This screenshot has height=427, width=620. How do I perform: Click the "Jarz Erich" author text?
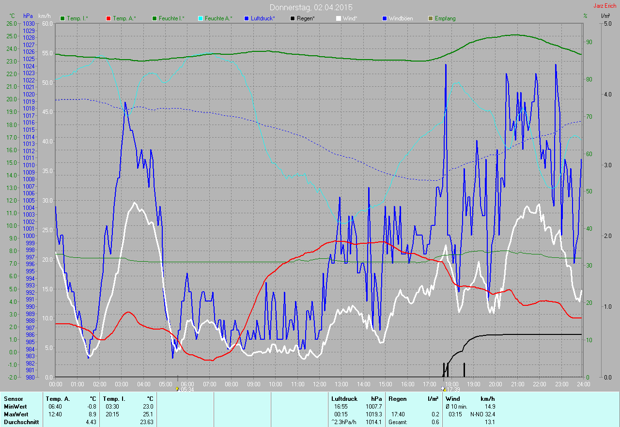(x=605, y=6)
